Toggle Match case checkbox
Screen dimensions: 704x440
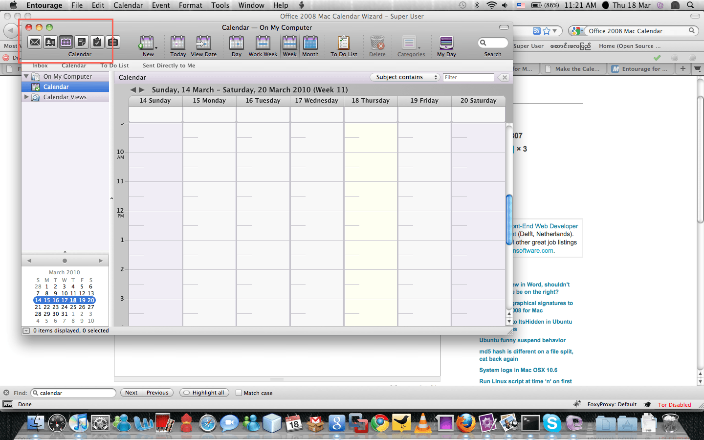point(239,393)
